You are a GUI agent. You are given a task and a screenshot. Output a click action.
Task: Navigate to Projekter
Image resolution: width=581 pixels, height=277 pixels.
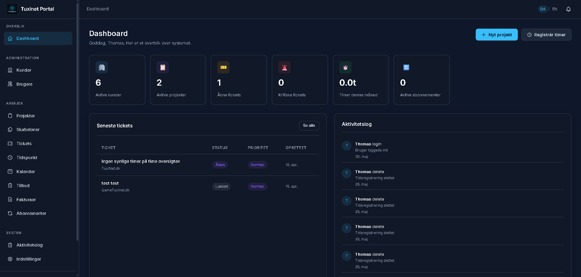[x=38, y=116]
